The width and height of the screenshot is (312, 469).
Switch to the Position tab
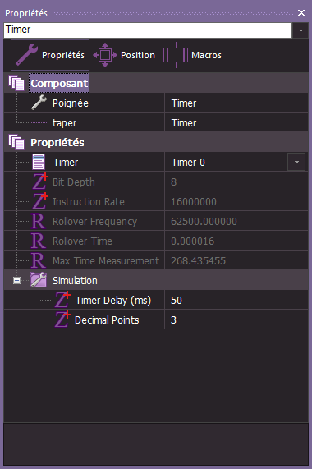[x=124, y=55]
